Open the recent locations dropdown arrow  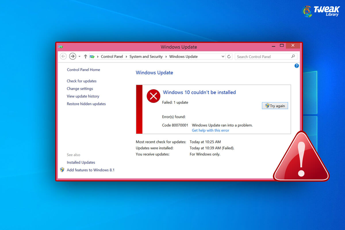click(79, 57)
